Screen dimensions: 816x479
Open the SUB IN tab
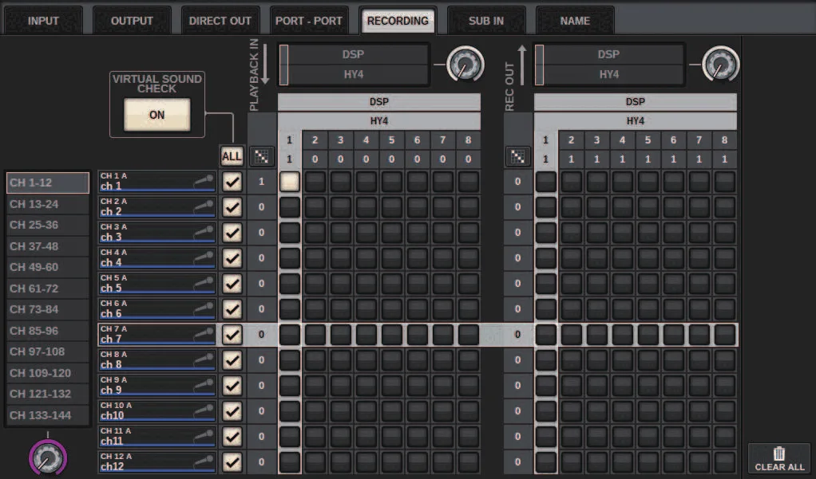486,21
